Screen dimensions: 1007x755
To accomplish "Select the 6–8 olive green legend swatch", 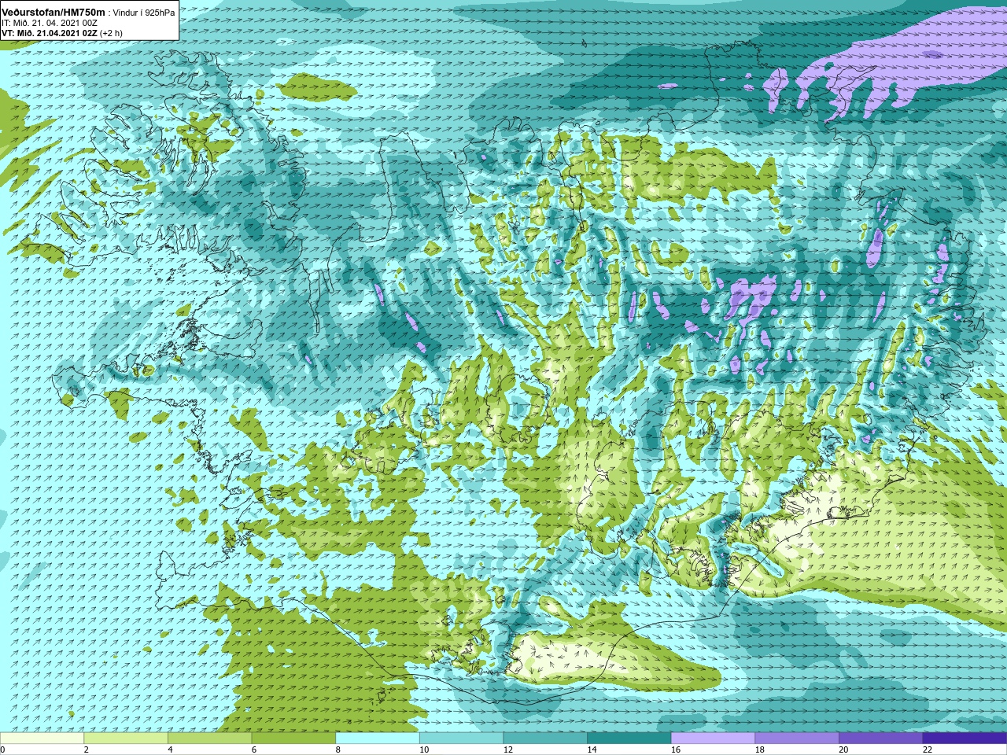I will (293, 738).
